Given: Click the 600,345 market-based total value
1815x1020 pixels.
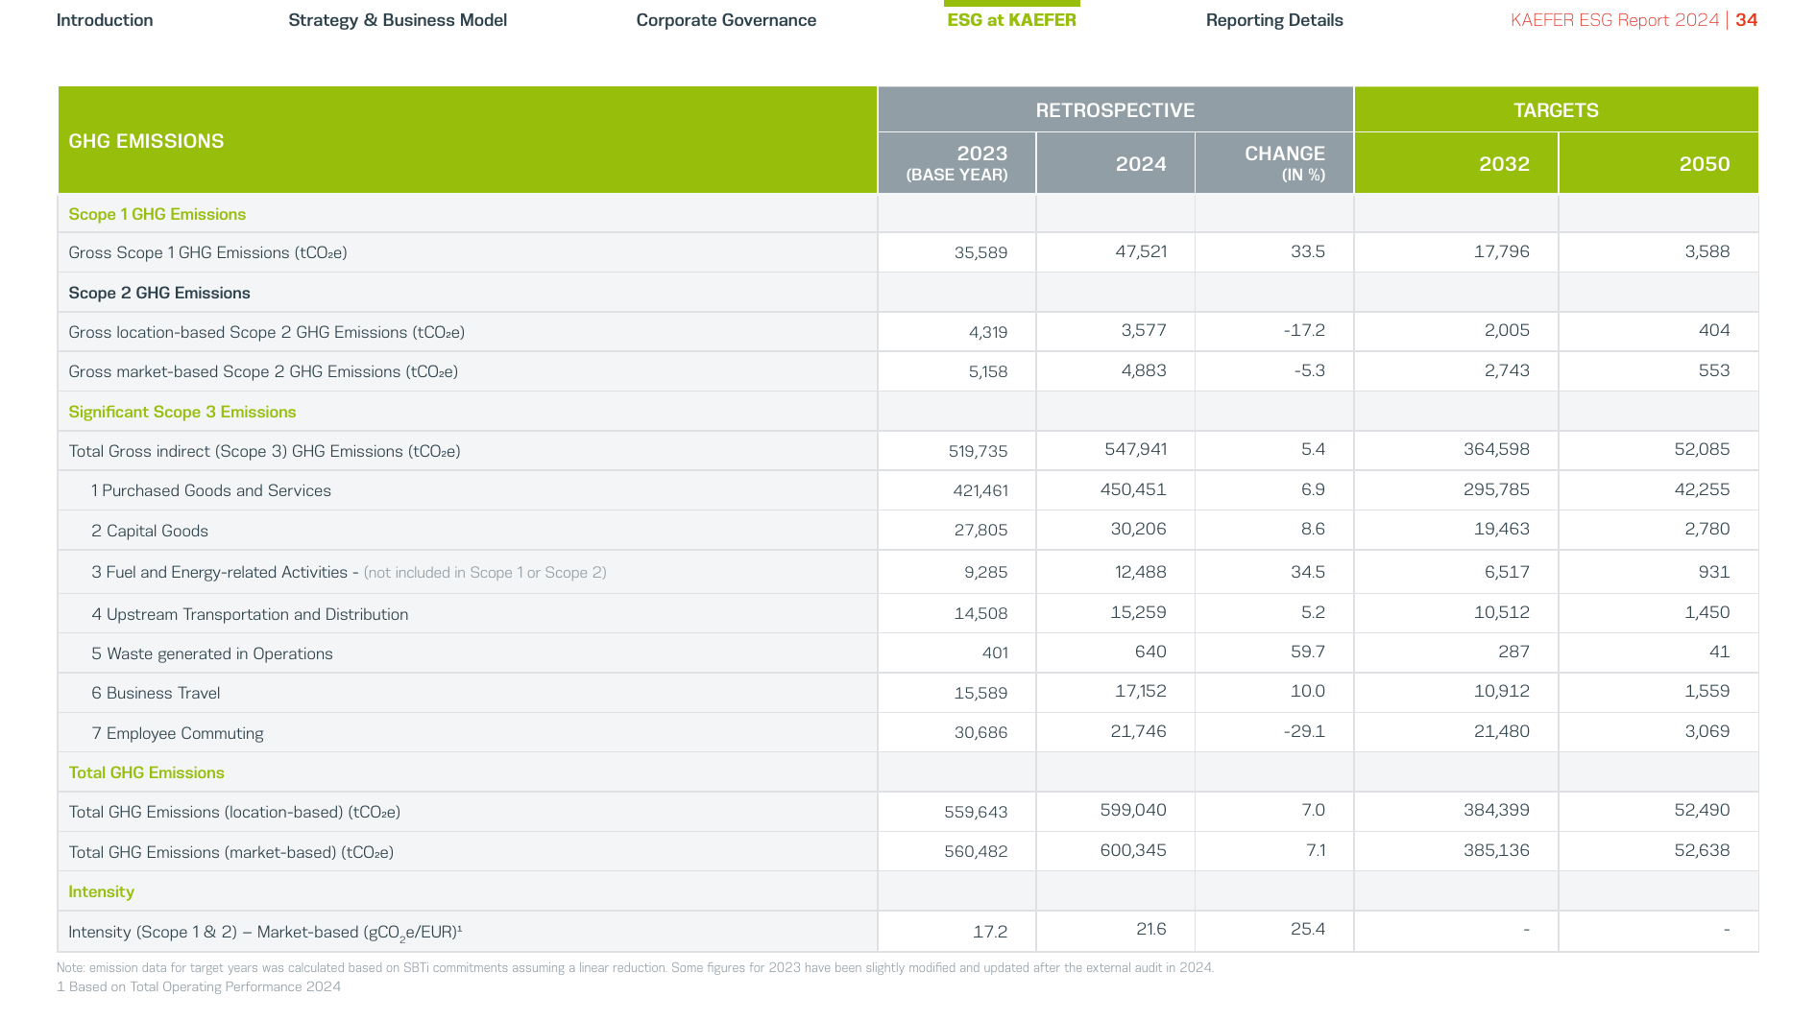Looking at the screenshot, I should point(1133,850).
